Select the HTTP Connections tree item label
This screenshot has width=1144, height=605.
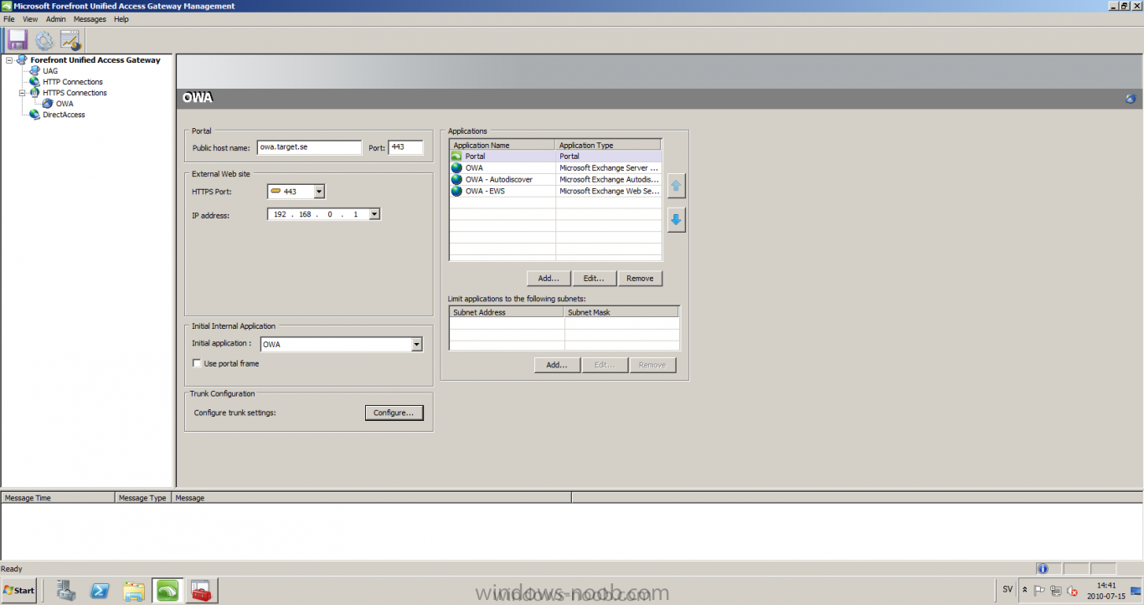click(73, 82)
